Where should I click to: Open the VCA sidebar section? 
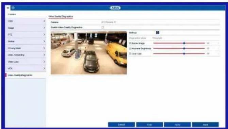pos(26,68)
